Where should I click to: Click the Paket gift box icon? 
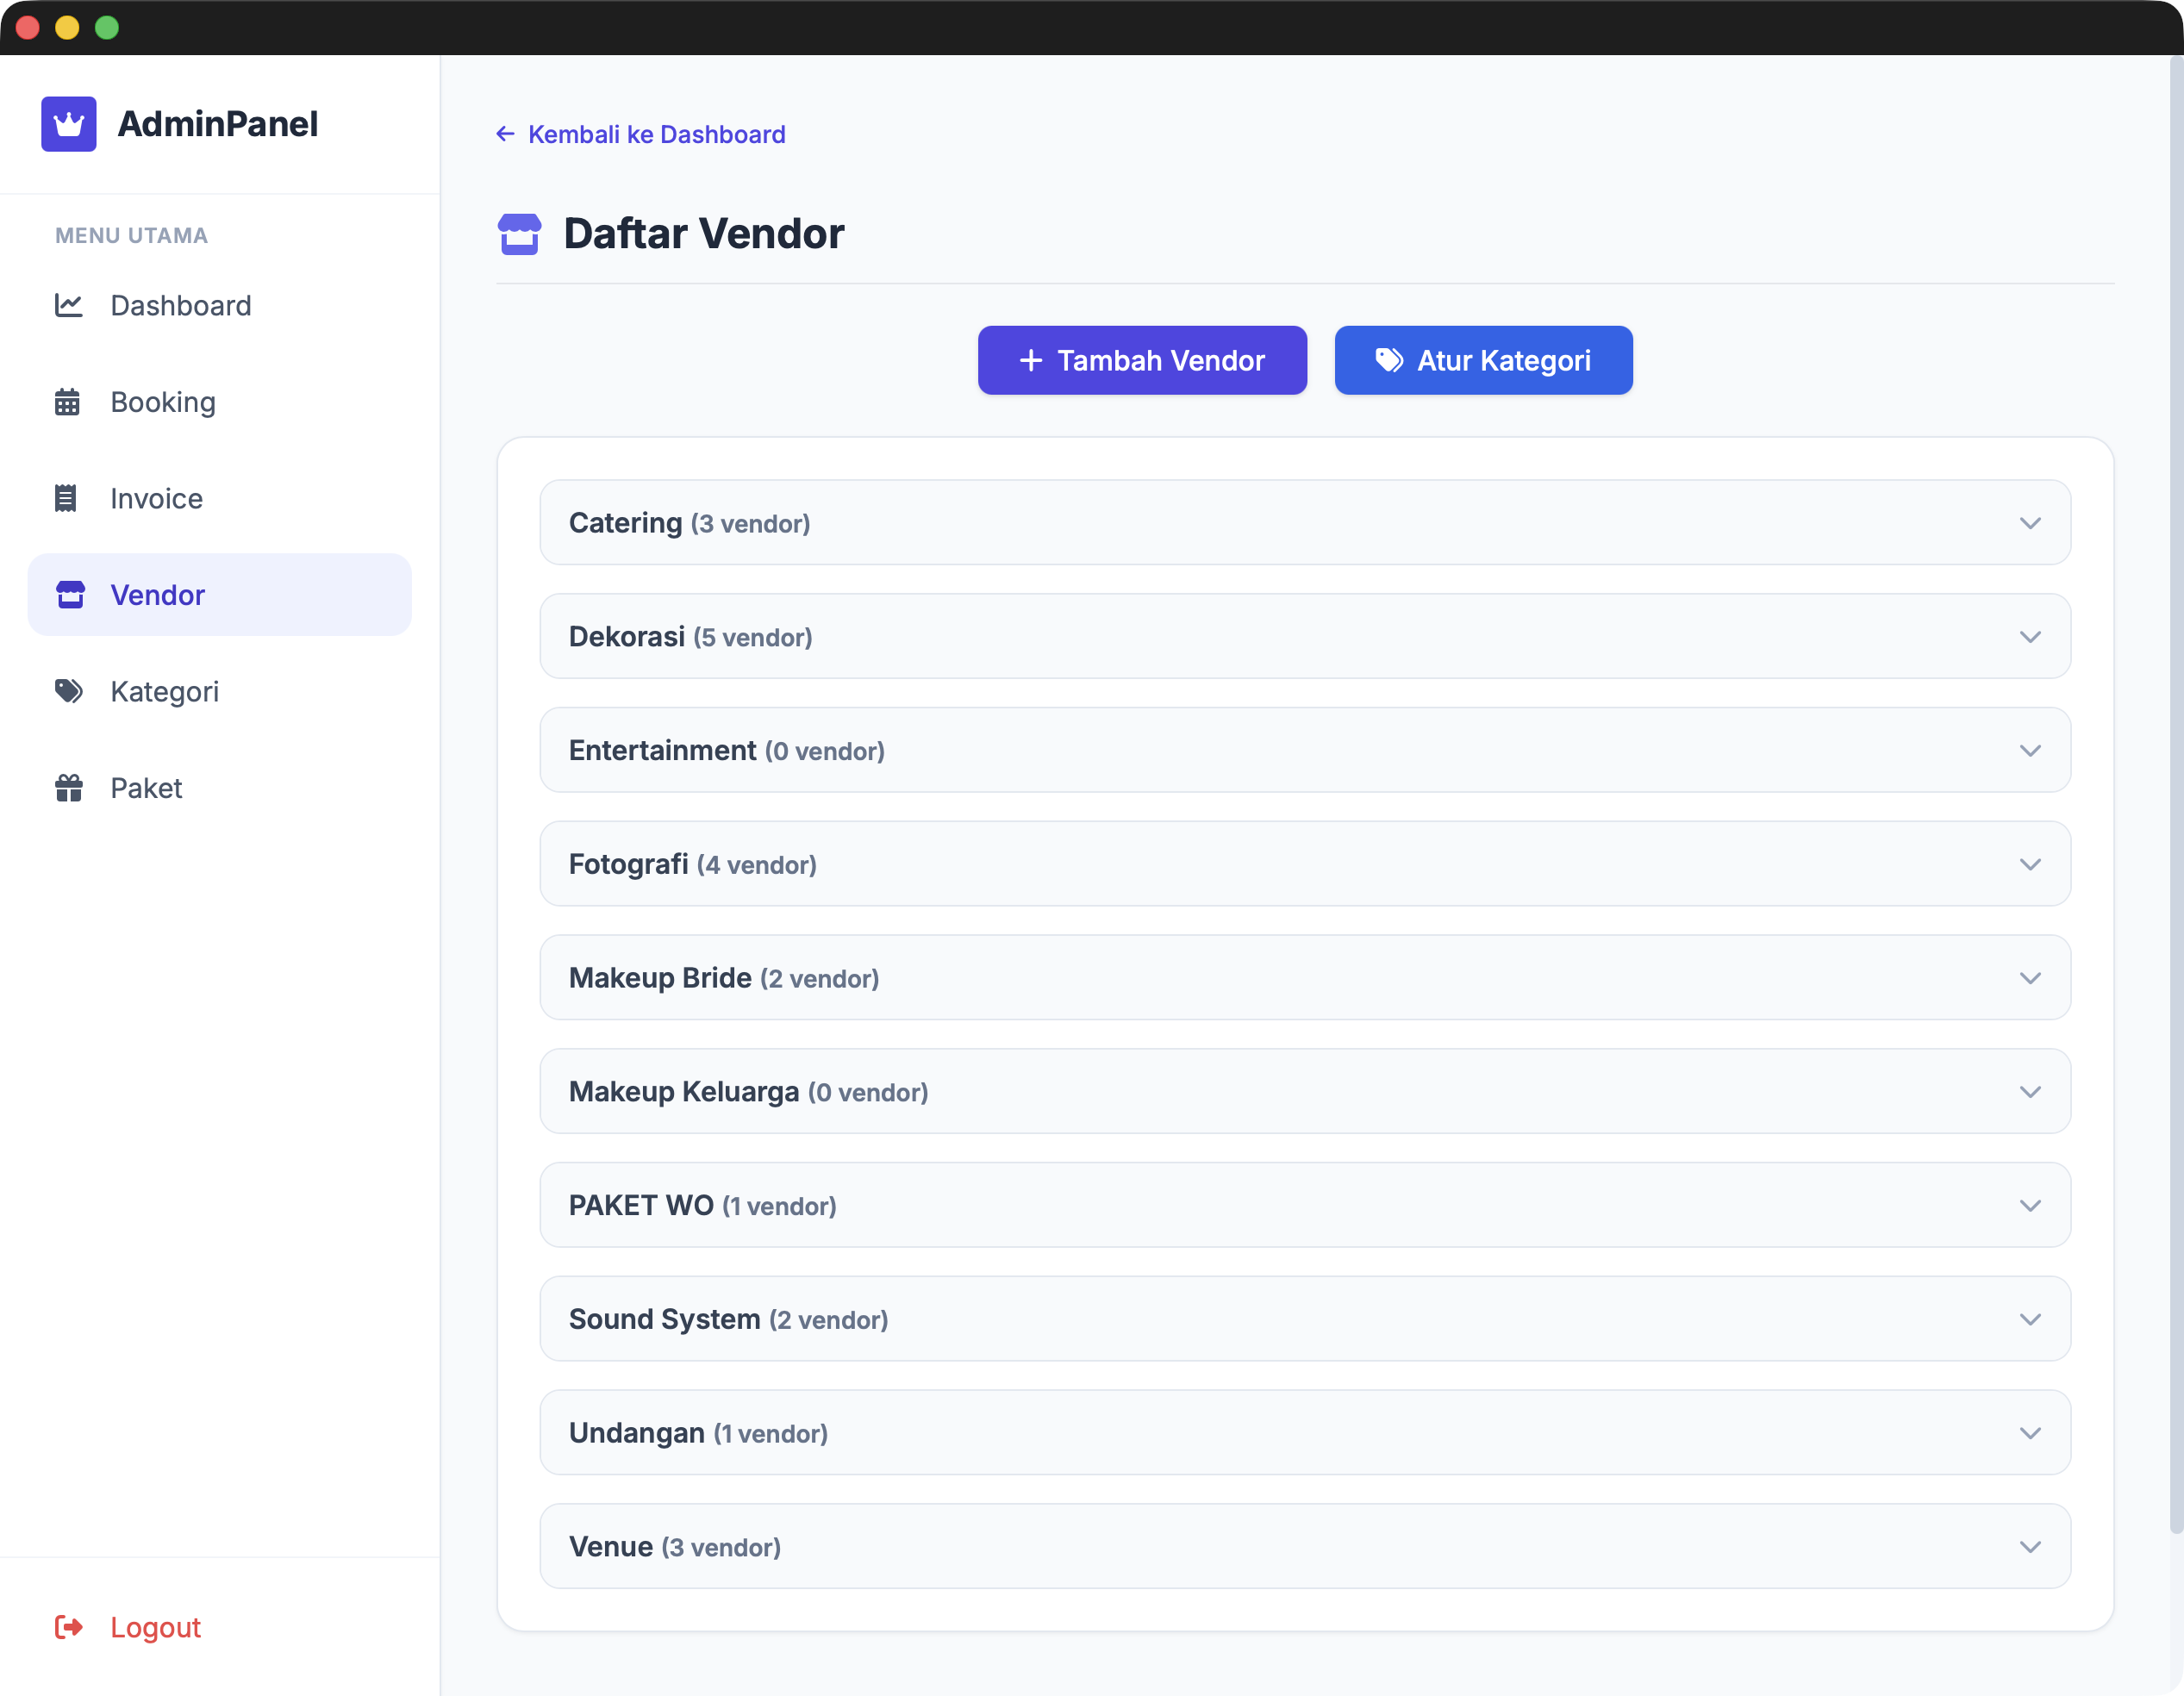pos(68,788)
